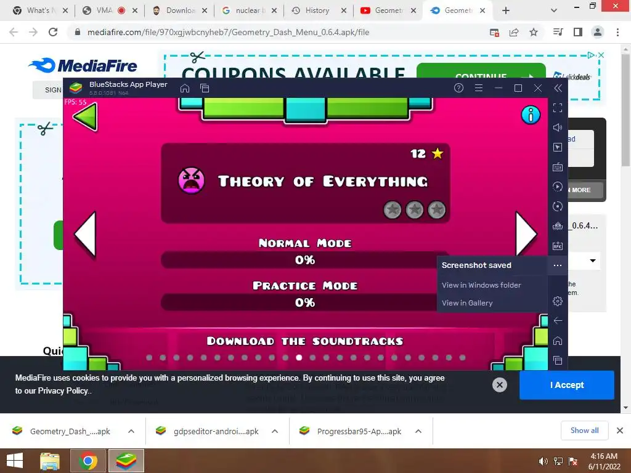631x473 pixels.
Task: Open the BlueStacks keyboard controls icon
Action: pos(557,167)
